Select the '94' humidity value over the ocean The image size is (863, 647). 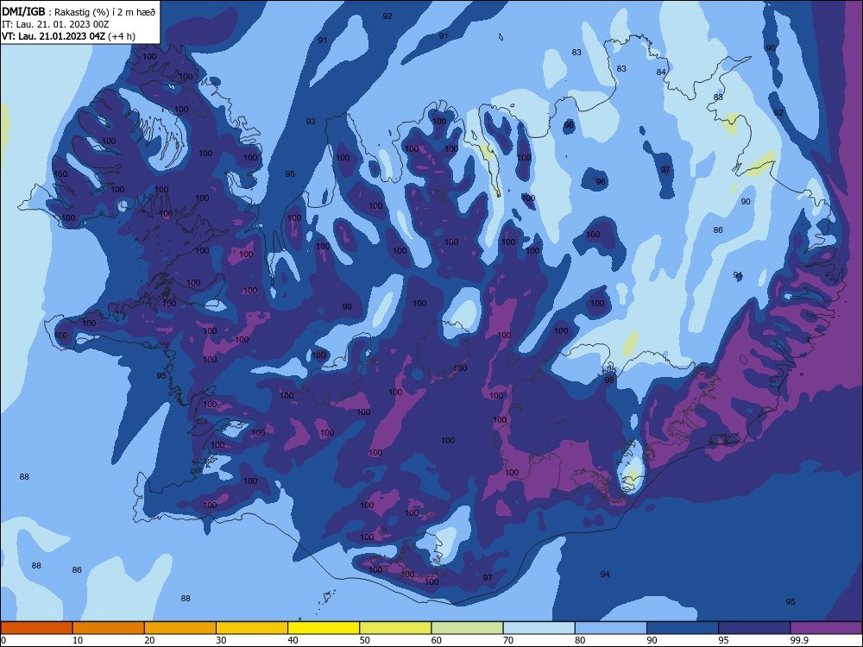(x=605, y=575)
